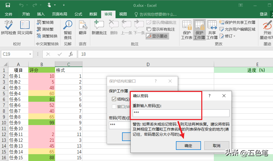Select column B header
273x161 pixels.
(42, 64)
